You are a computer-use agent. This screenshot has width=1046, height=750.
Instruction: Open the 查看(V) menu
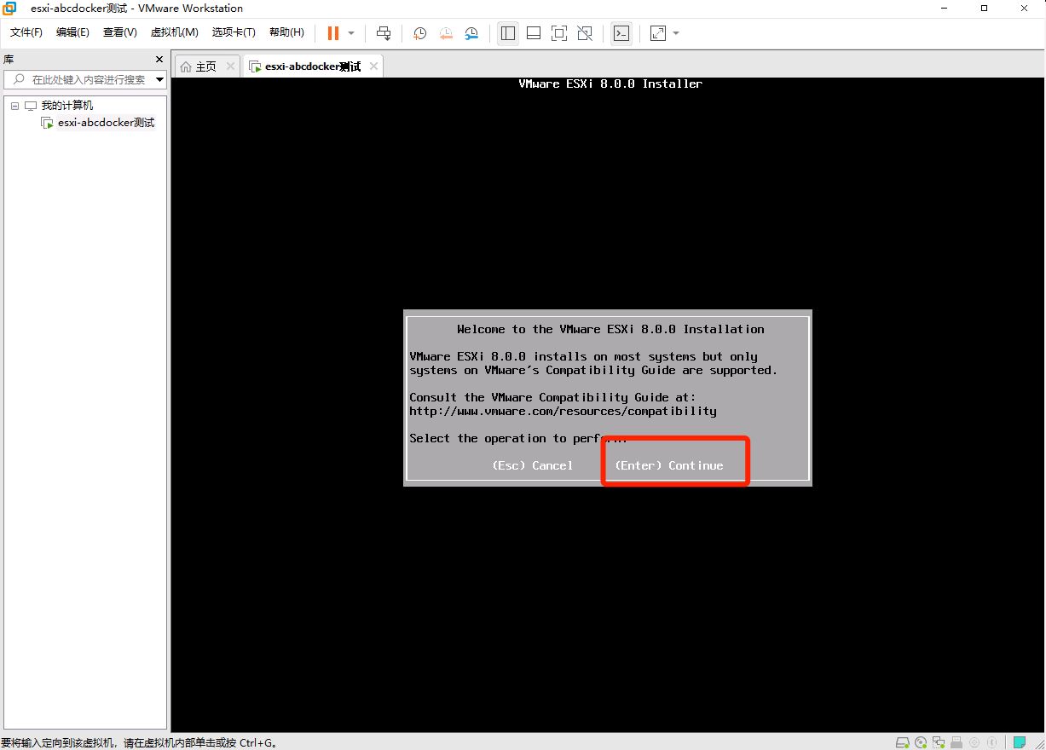pyautogui.click(x=120, y=32)
